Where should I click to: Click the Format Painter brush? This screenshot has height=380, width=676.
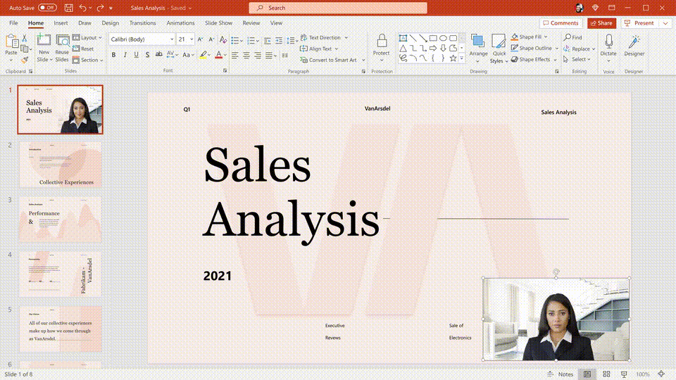point(25,60)
